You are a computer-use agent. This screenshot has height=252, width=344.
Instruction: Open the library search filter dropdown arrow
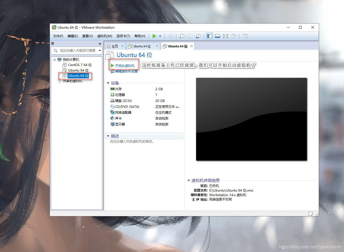[x=100, y=50]
